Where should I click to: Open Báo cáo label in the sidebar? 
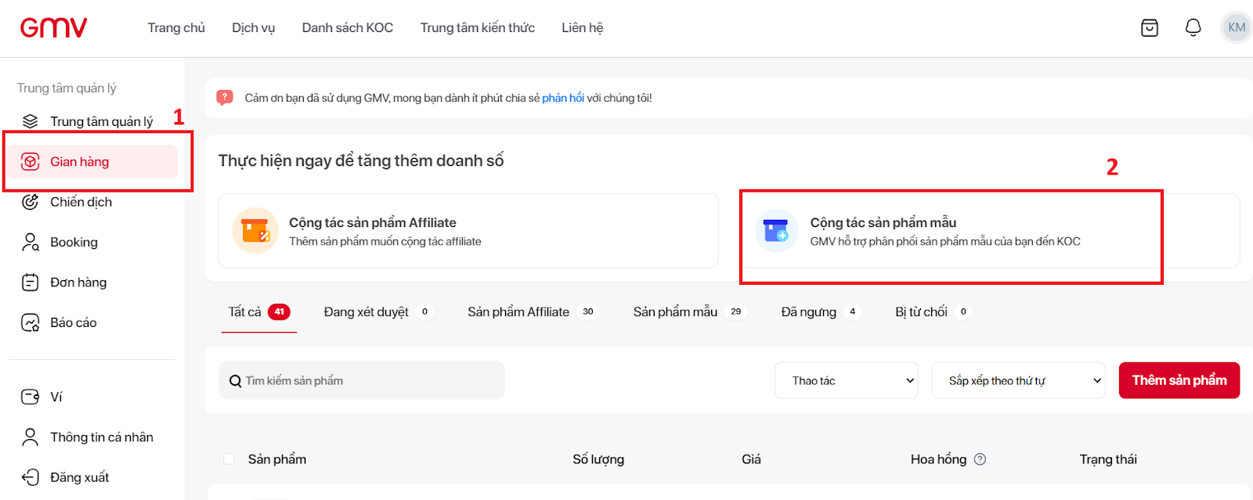[74, 322]
